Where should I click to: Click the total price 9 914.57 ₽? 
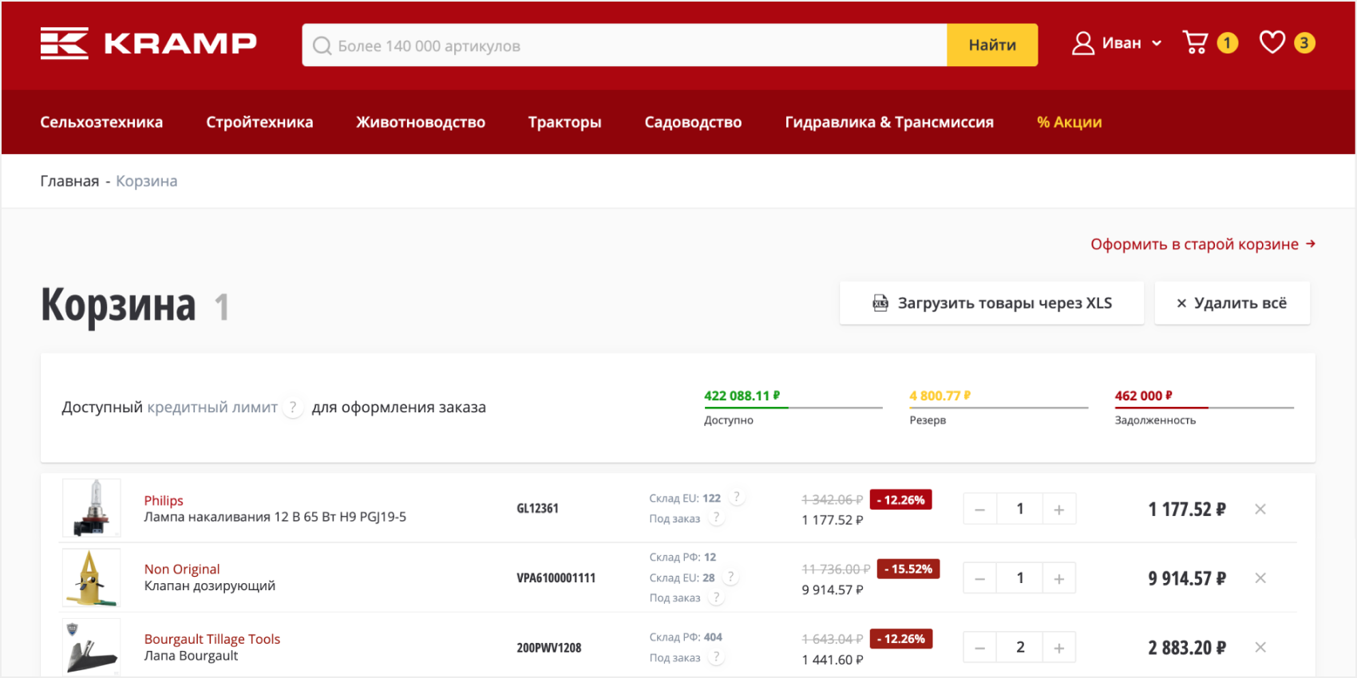(1187, 578)
